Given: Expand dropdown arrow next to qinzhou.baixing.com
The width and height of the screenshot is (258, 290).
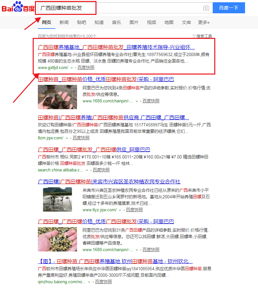Looking at the screenshot, I should tap(89, 282).
